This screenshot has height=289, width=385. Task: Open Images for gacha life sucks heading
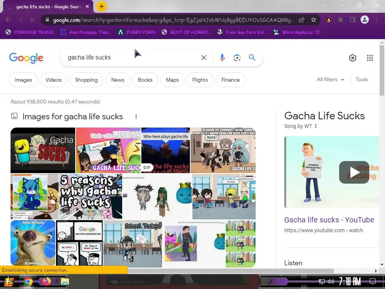[x=73, y=117]
